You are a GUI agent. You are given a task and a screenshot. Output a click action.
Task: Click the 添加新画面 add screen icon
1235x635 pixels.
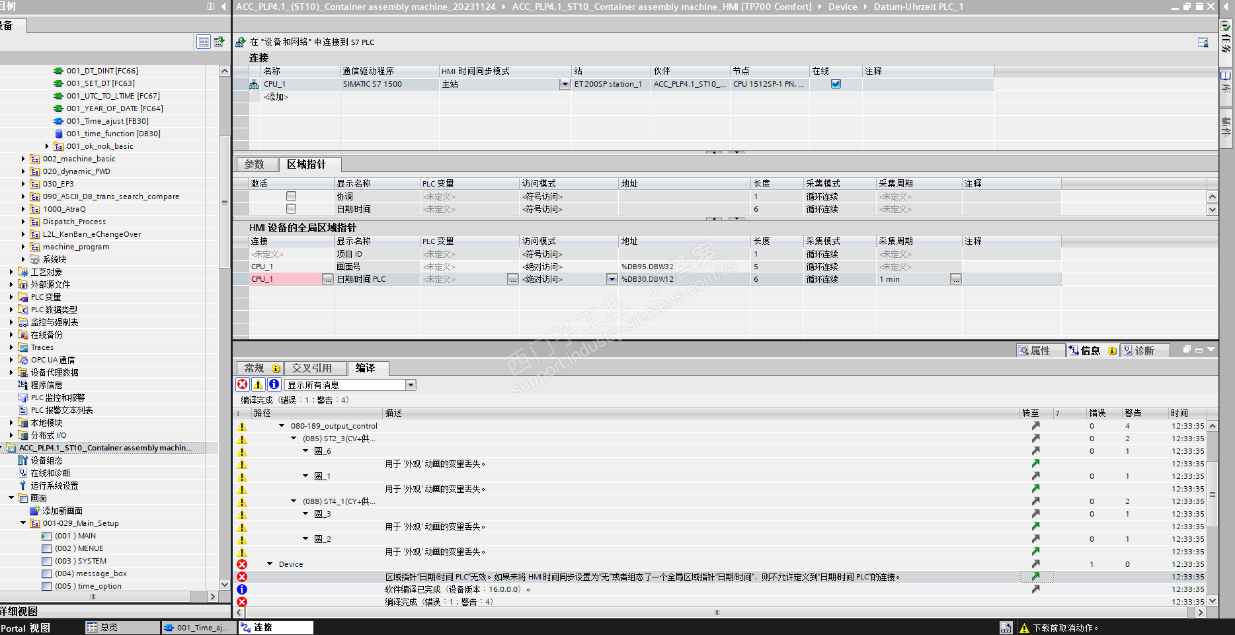click(34, 511)
